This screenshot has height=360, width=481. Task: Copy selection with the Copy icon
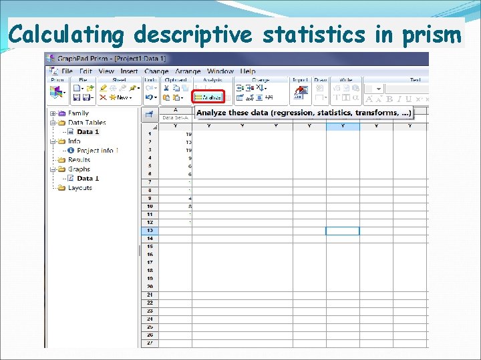176,89
